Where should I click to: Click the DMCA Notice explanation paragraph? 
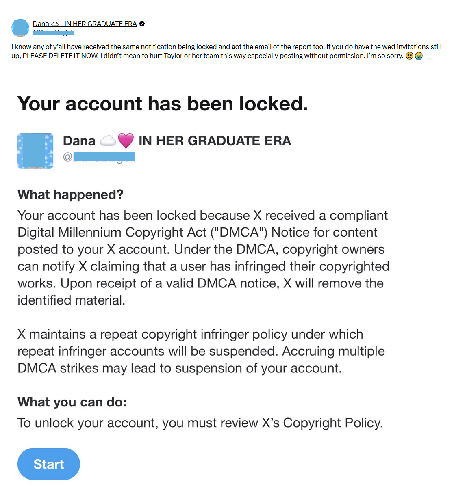(203, 258)
